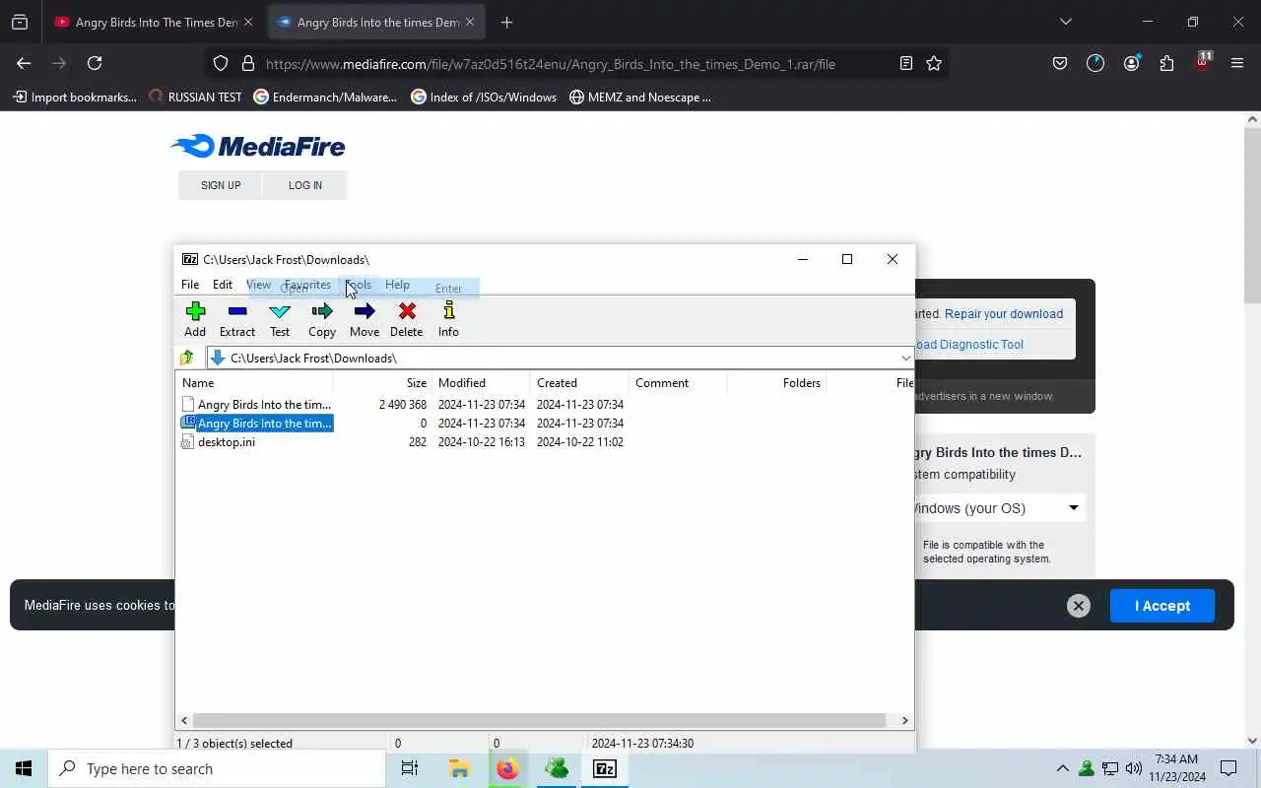Click the MediaFire LOG IN button

pos(305,185)
